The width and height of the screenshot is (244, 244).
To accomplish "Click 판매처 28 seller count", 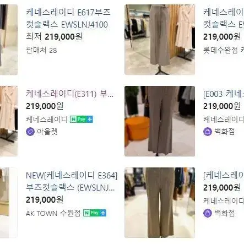I will (41, 50).
